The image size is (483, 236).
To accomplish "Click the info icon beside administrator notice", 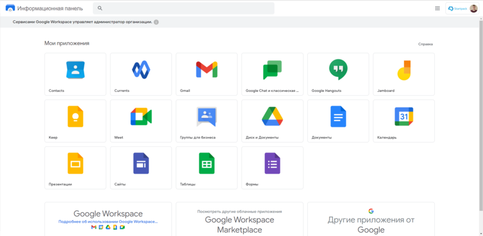I will pos(156,22).
